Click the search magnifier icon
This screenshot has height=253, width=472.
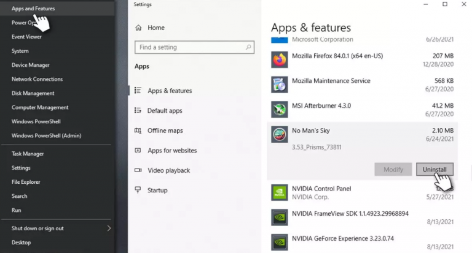click(248, 47)
